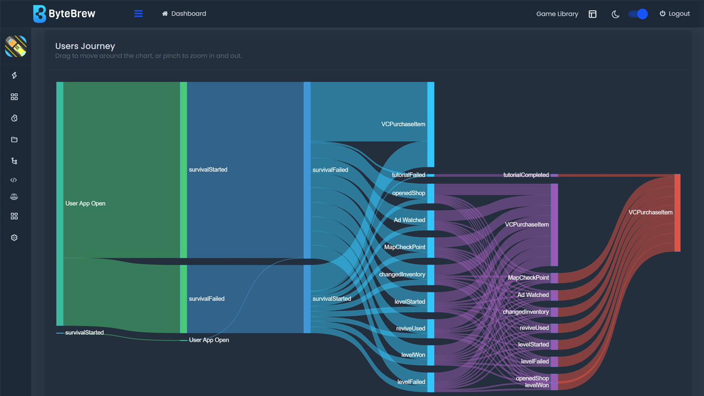This screenshot has width=704, height=396.
Task: Open the balance scale sidebar icon
Action: coord(14,197)
